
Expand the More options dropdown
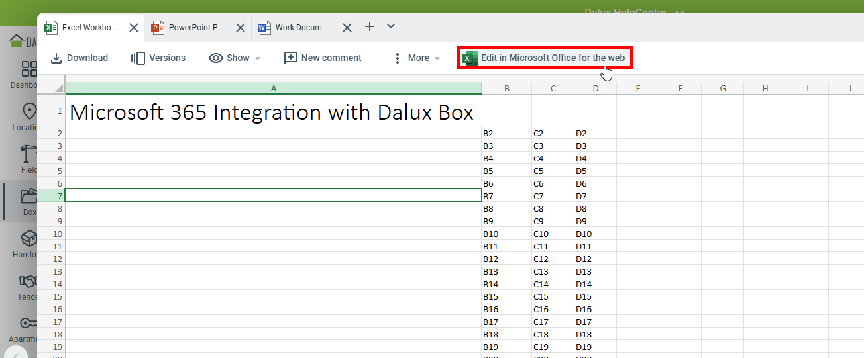tap(417, 58)
